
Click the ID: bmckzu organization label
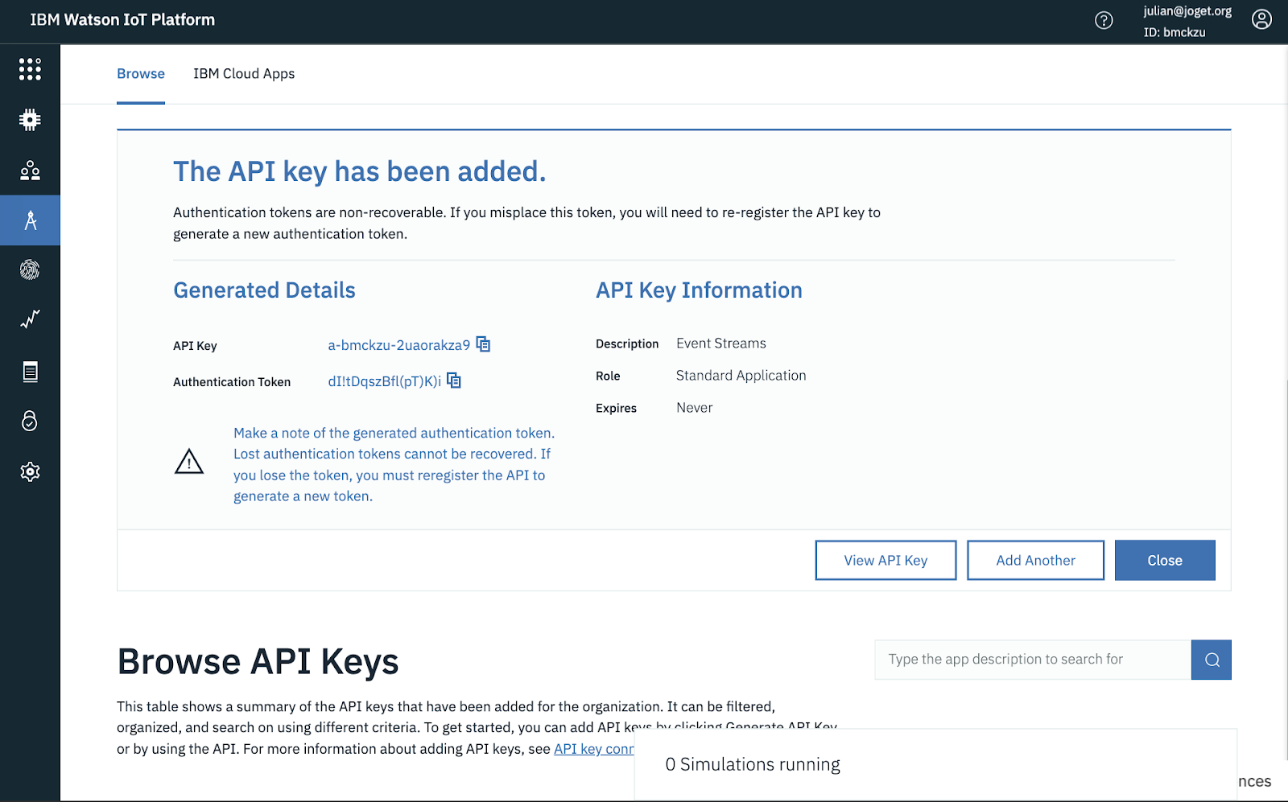tap(1174, 32)
